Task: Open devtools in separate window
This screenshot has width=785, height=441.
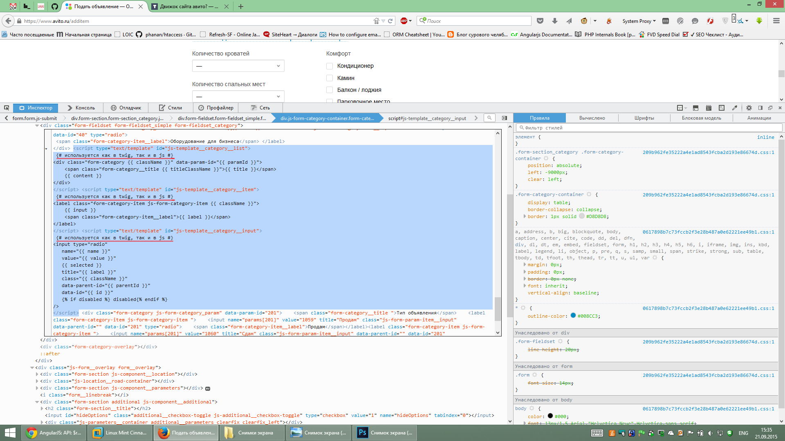Action: coord(770,108)
